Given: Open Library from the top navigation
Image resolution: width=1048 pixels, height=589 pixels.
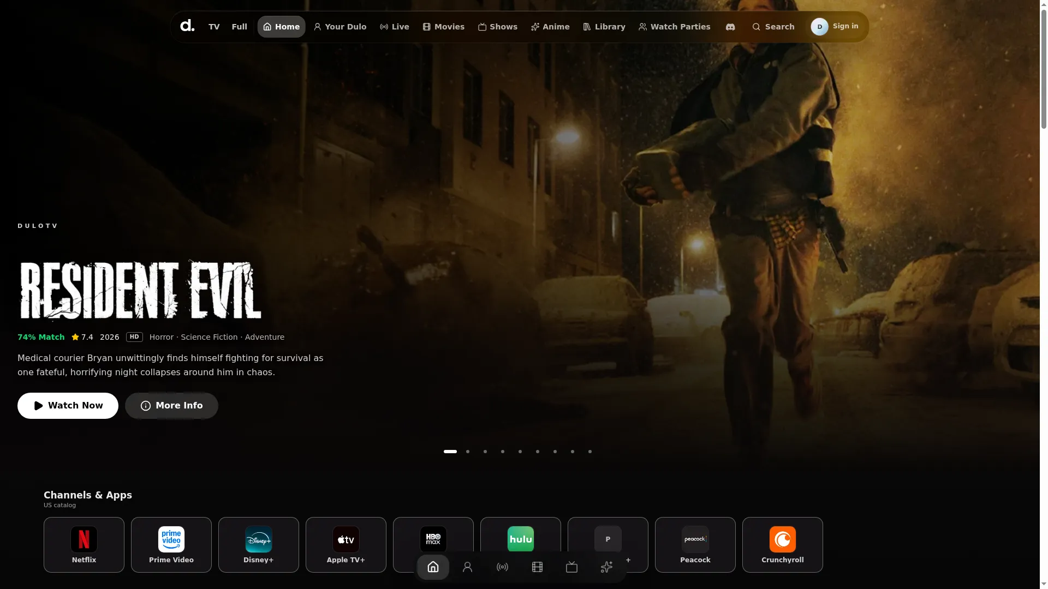Looking at the screenshot, I should click(604, 27).
